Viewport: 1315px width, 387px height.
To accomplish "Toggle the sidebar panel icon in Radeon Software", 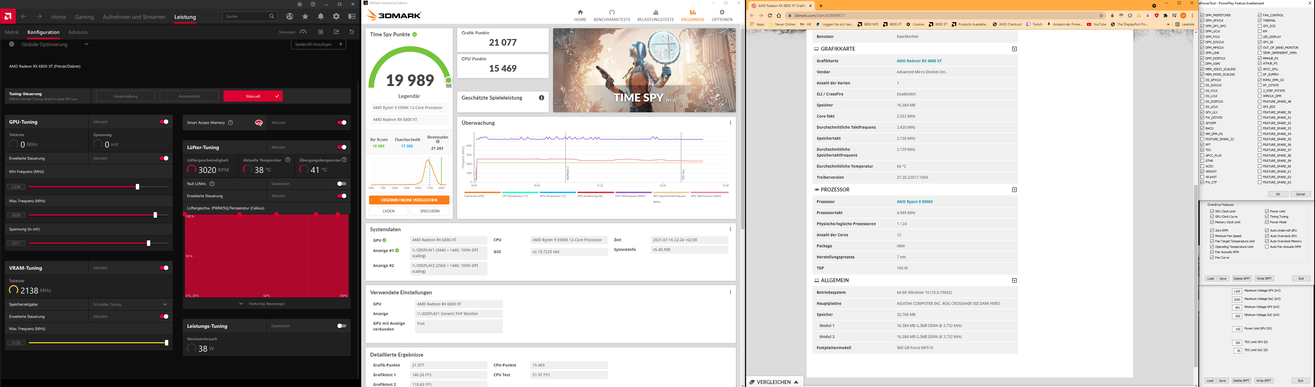I will [x=352, y=16].
